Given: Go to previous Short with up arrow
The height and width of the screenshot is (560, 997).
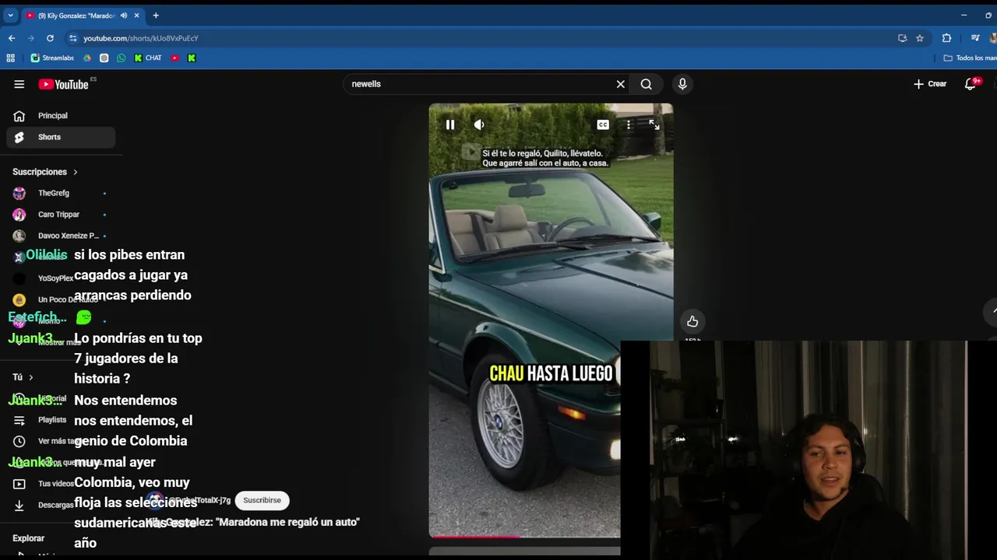Looking at the screenshot, I should pyautogui.click(x=992, y=311).
